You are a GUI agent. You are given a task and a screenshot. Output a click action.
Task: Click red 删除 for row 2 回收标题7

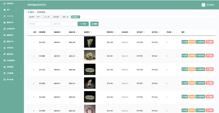[x=210, y=55]
